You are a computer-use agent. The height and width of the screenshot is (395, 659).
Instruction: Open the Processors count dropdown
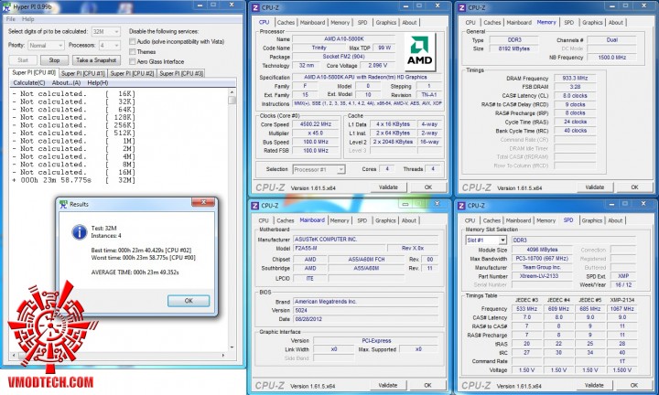tap(109, 45)
